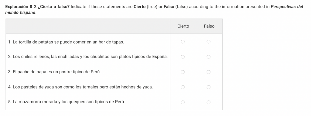Viewport: 311px width, 116px height.
Task: Pick Cierto for pasteles de yuca statement
Action: click(x=183, y=87)
